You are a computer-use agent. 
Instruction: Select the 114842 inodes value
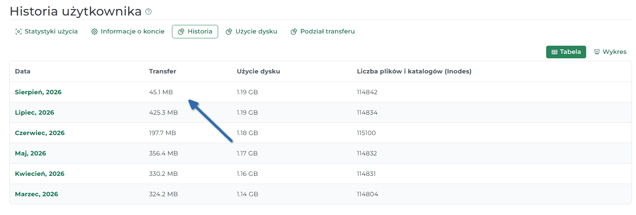pyautogui.click(x=367, y=92)
